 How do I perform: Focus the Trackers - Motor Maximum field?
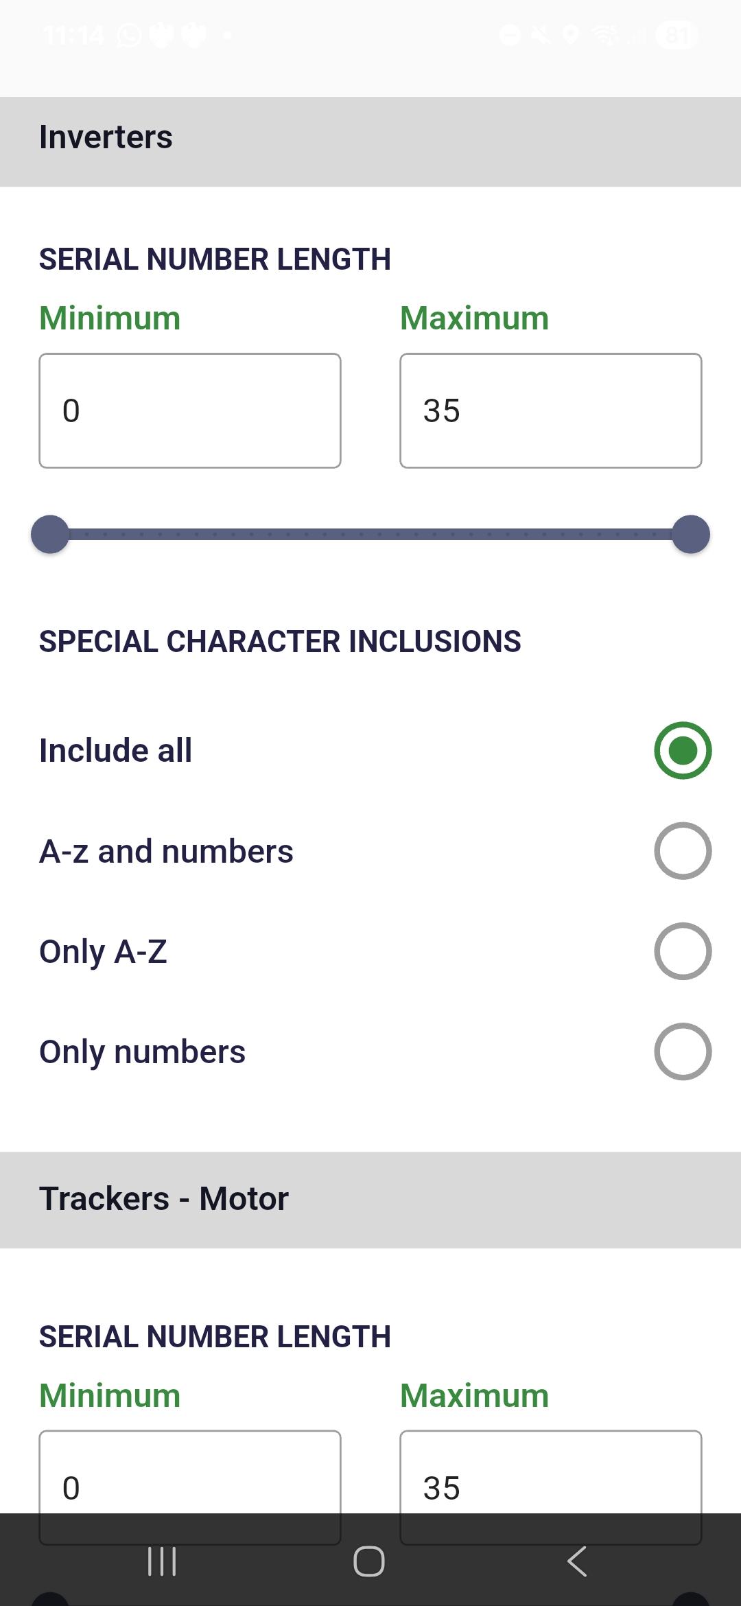pos(550,1476)
